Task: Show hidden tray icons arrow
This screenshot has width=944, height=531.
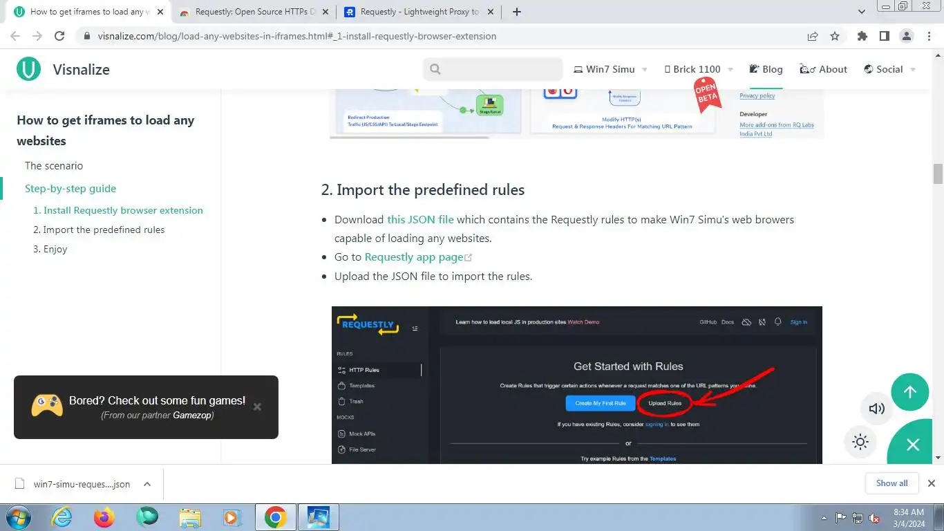Action: point(824,518)
